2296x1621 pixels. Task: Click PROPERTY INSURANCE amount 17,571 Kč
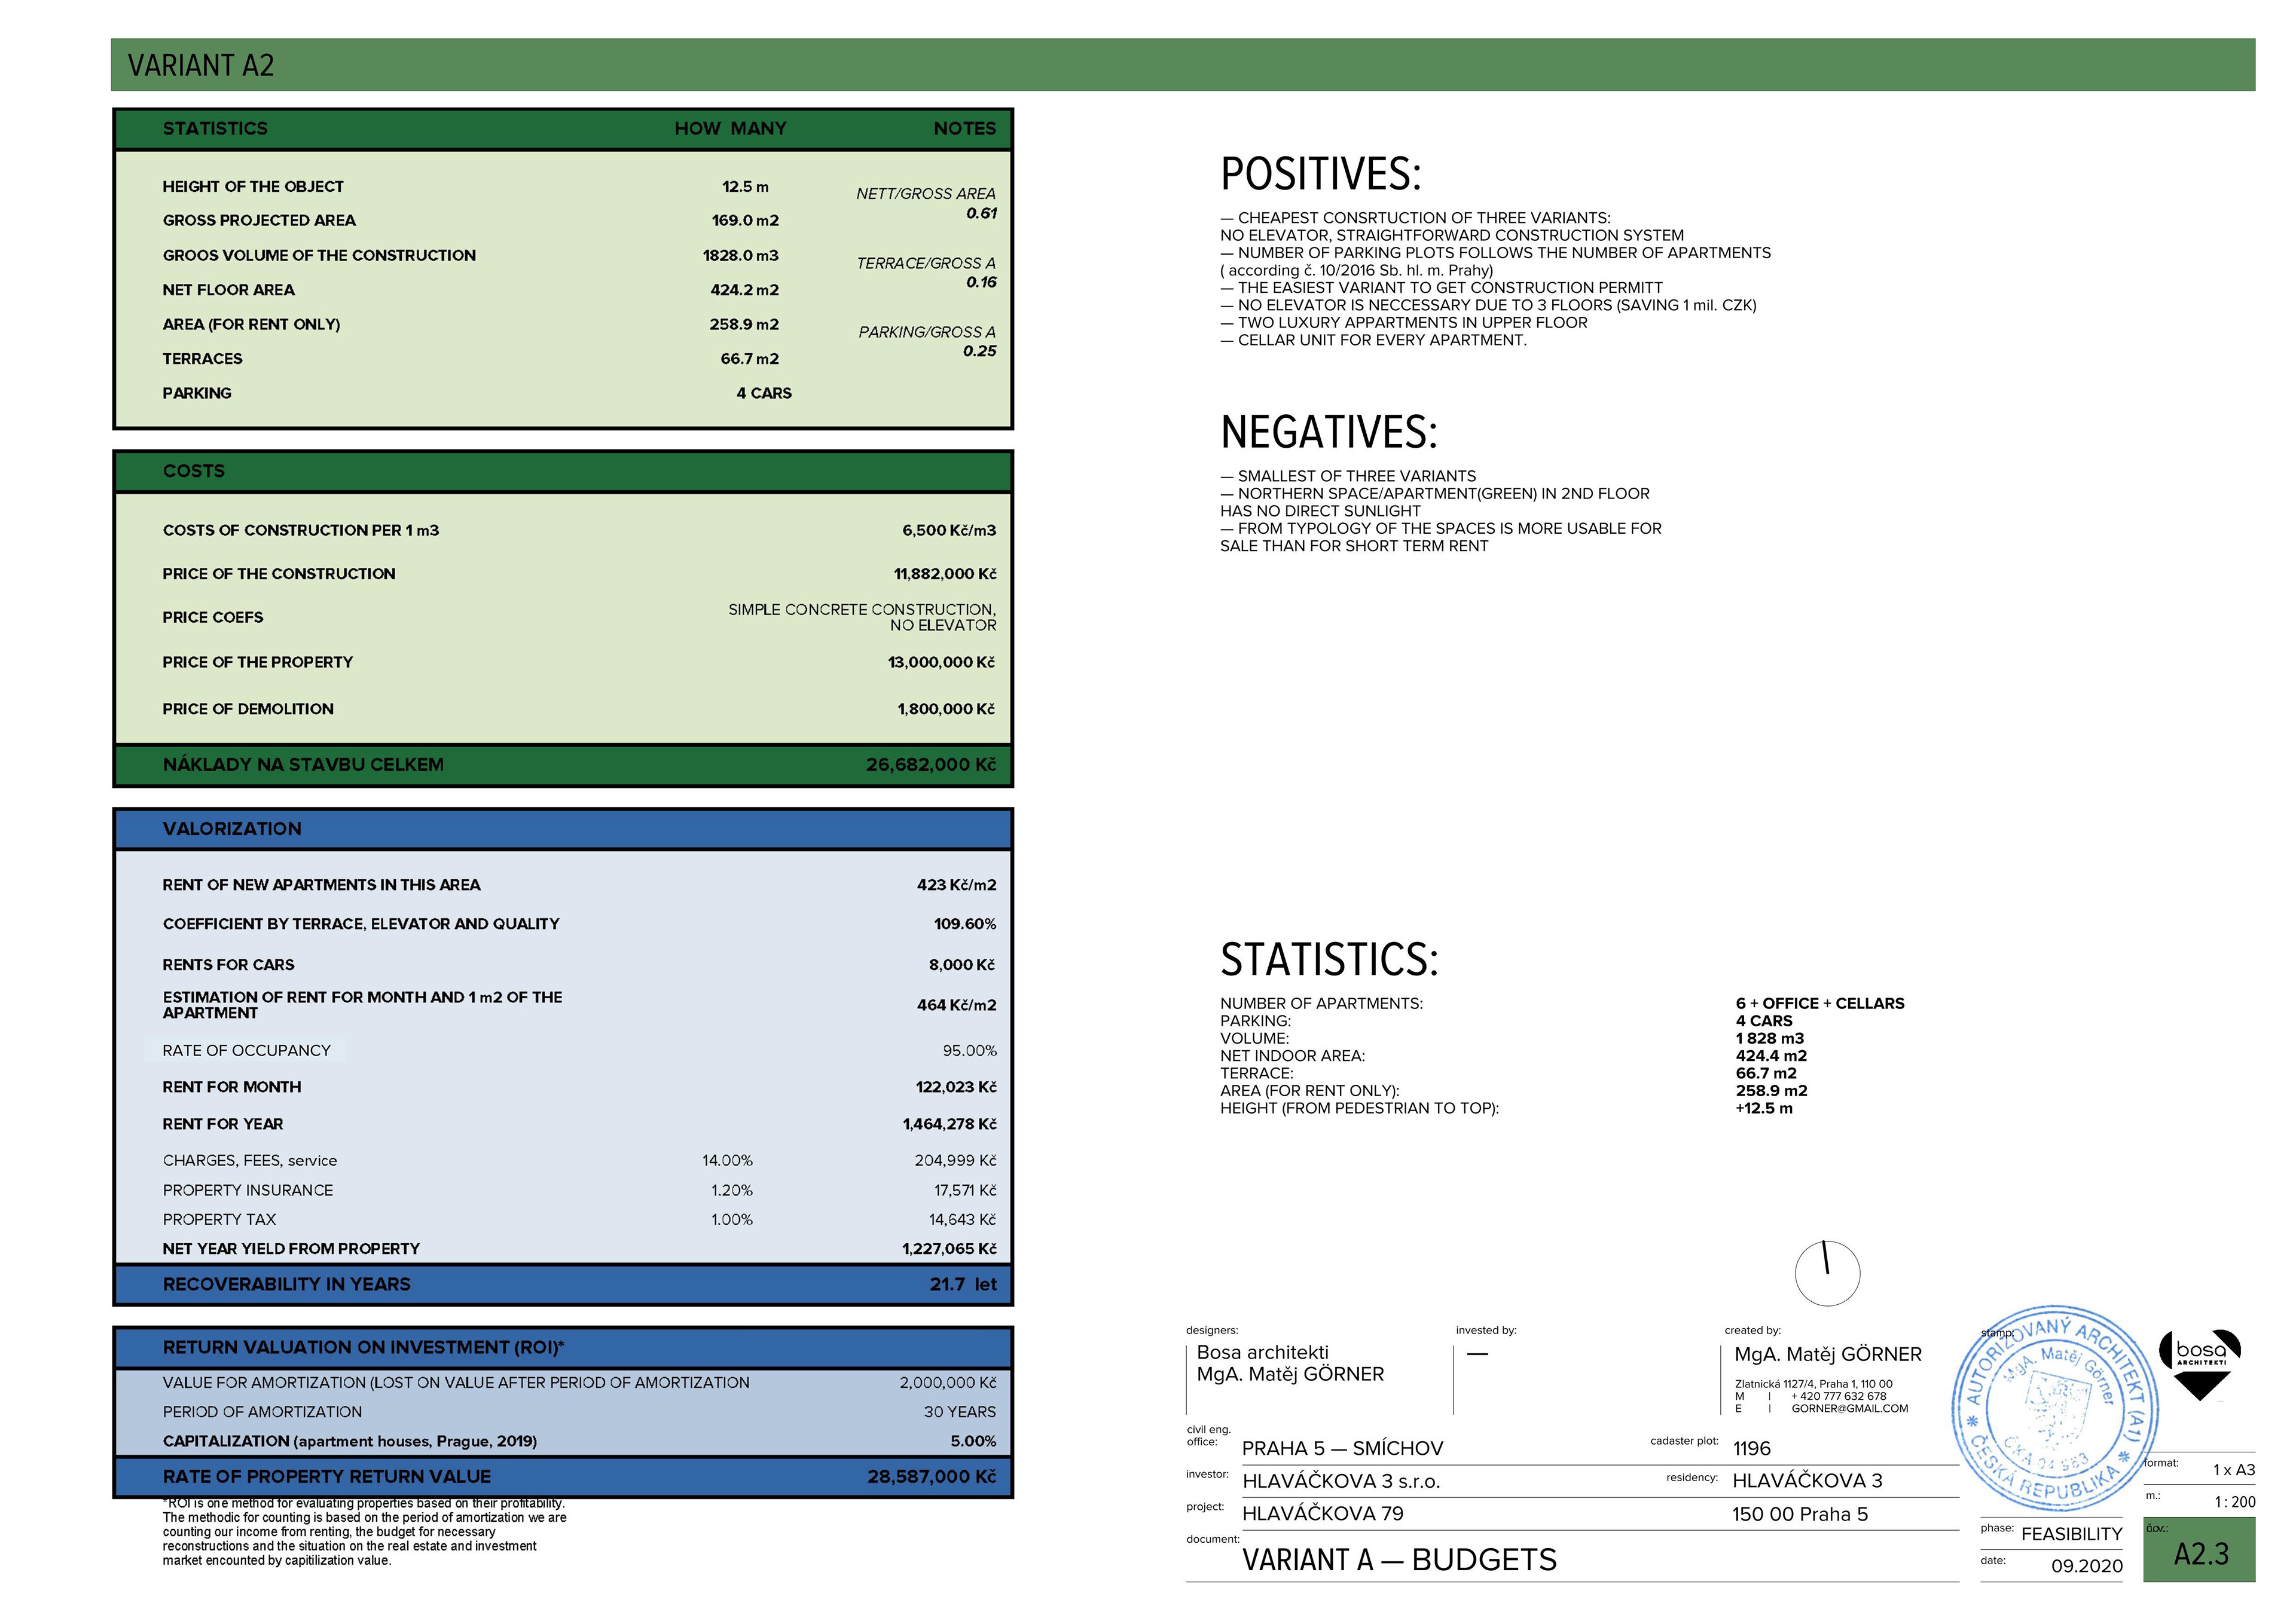[965, 1190]
